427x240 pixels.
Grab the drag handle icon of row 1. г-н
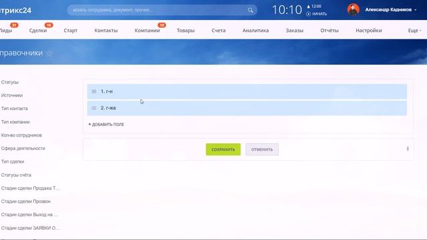94,91
